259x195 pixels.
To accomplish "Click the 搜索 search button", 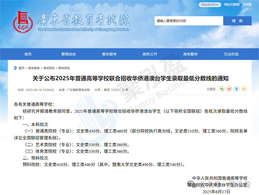I will coord(237,21).
